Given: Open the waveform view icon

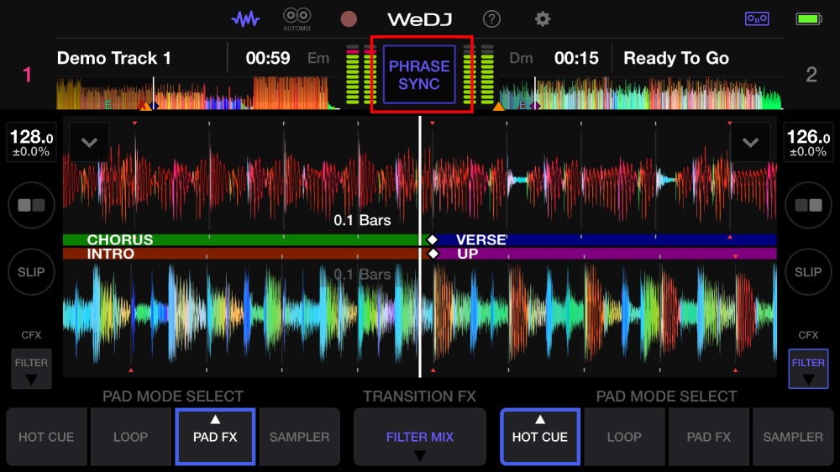Looking at the screenshot, I should click(x=245, y=19).
